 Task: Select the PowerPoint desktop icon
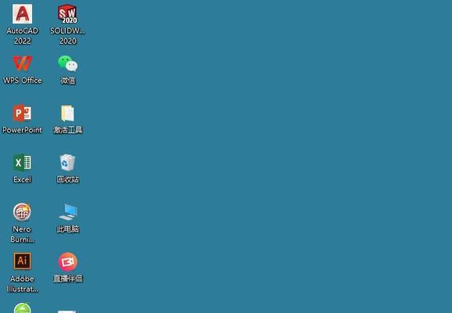pyautogui.click(x=22, y=113)
